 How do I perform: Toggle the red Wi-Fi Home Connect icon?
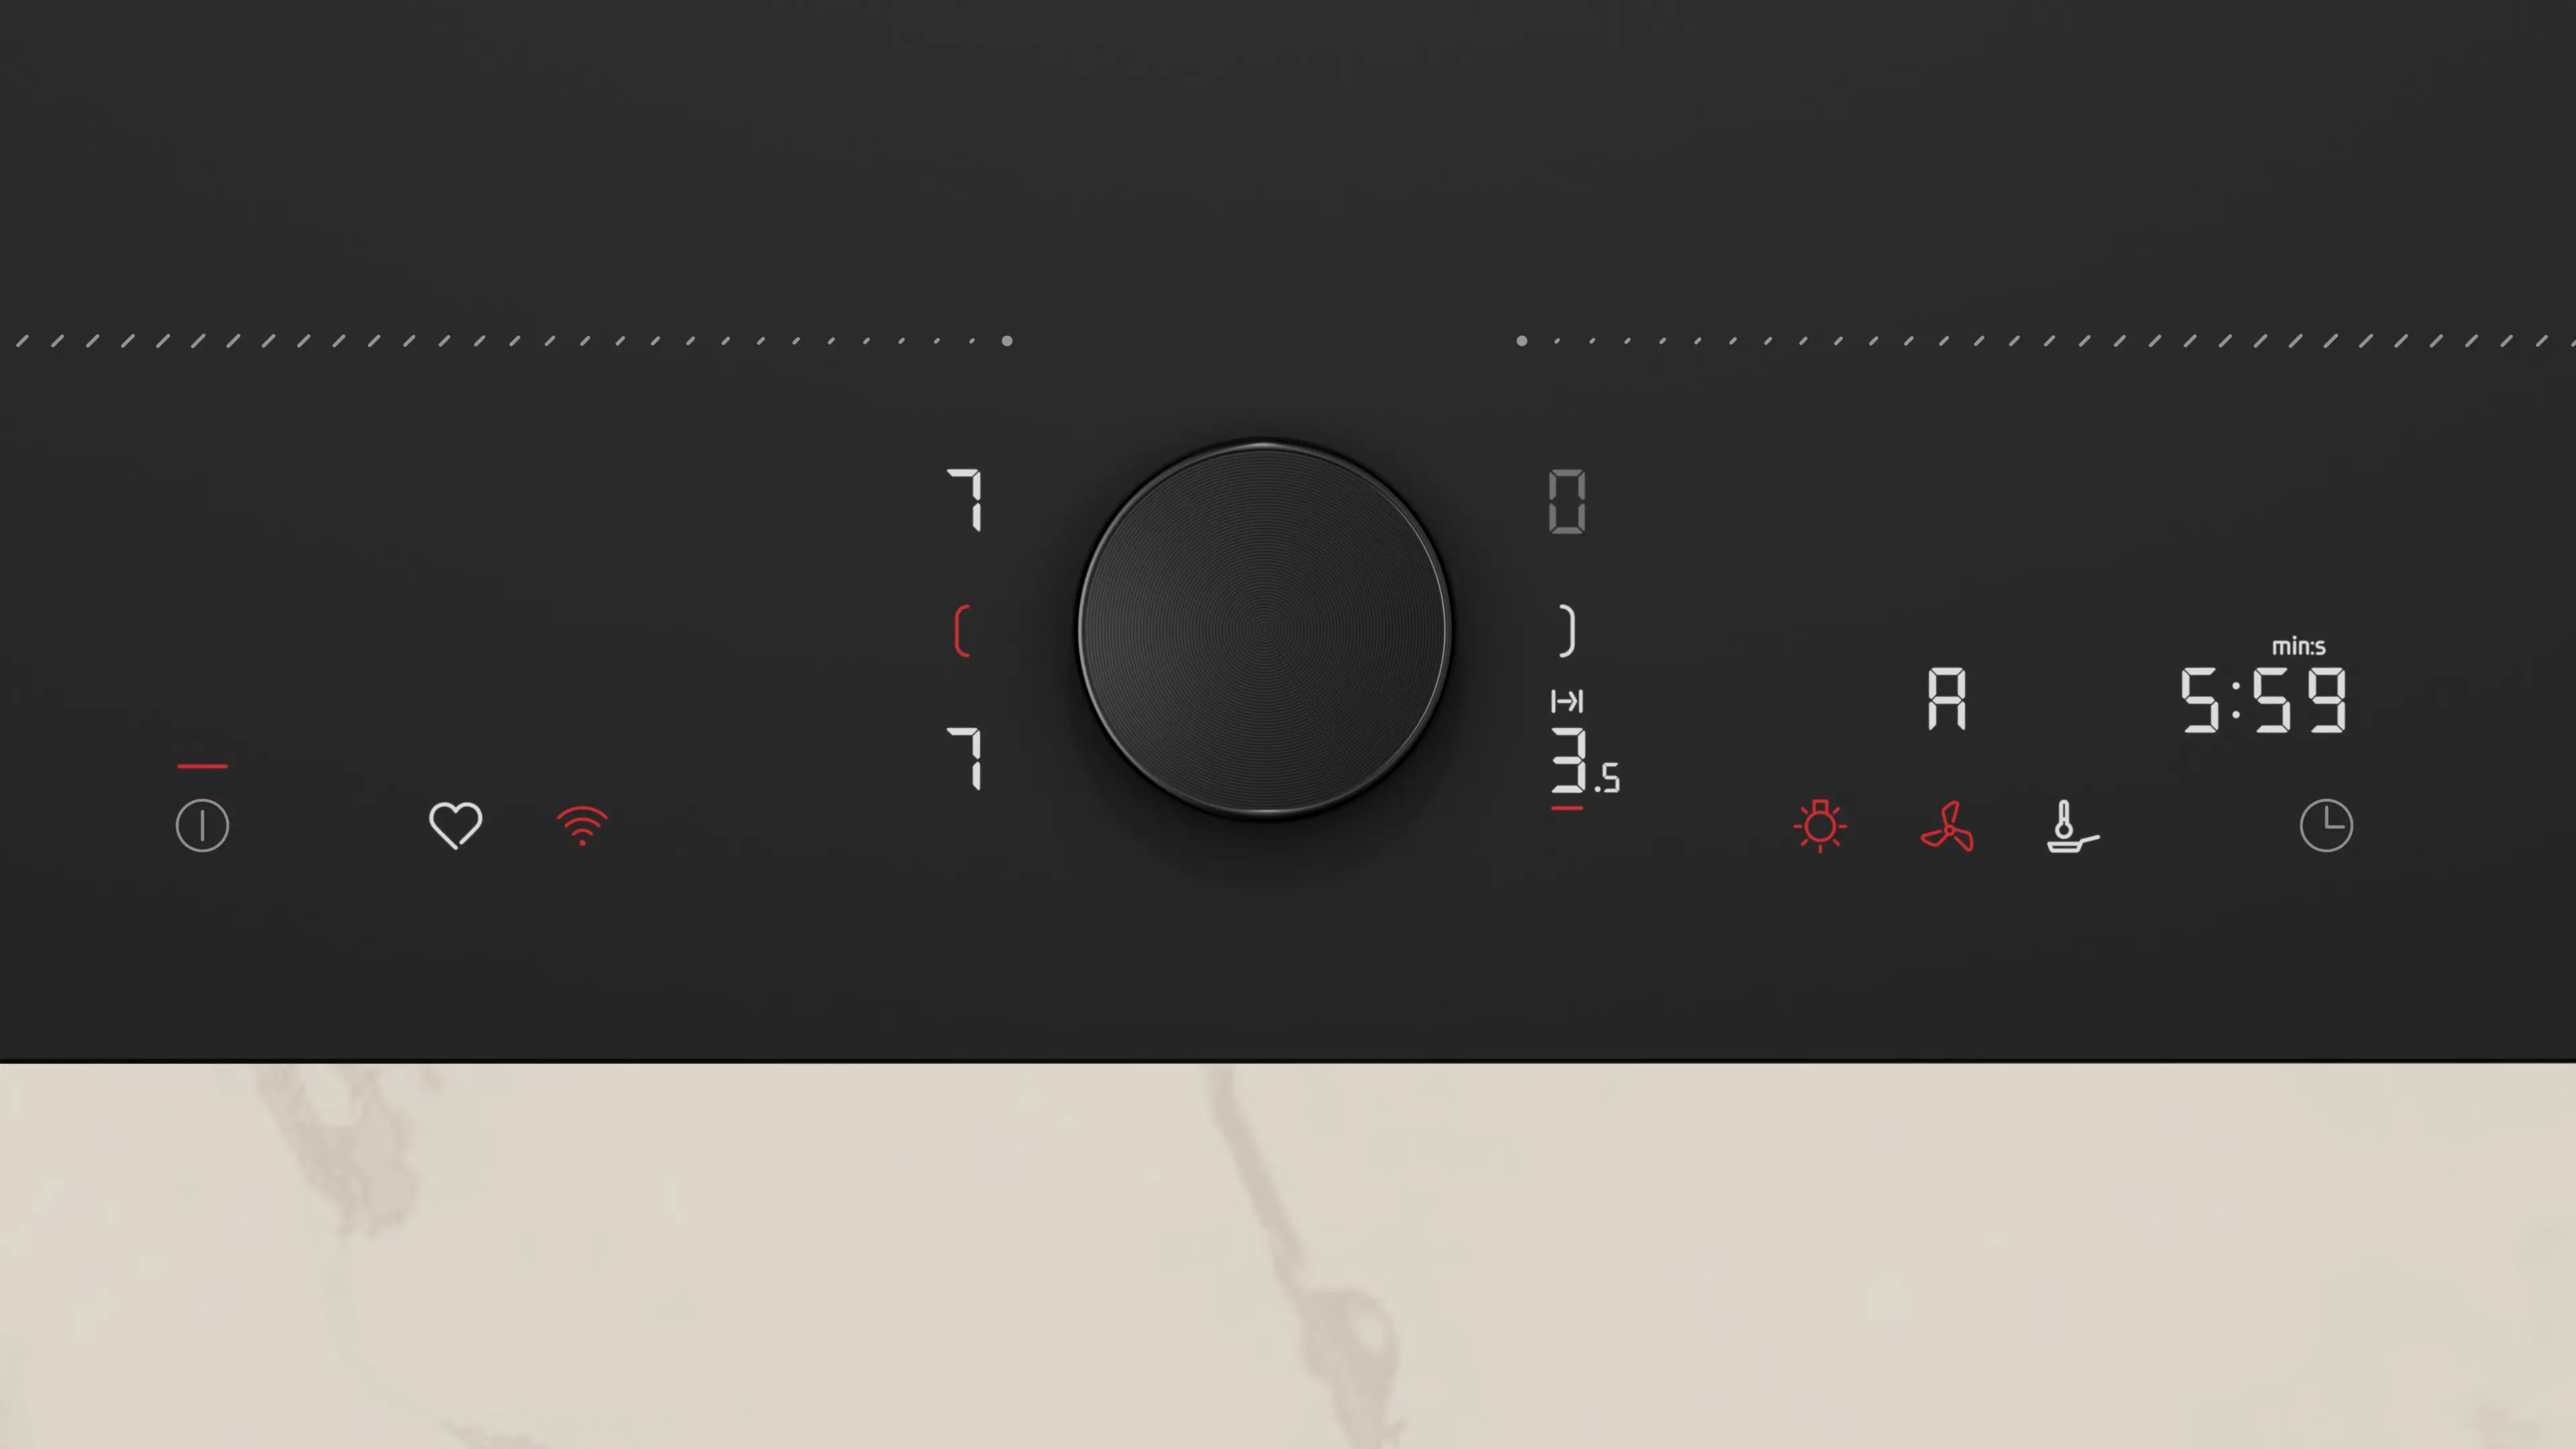click(x=582, y=826)
